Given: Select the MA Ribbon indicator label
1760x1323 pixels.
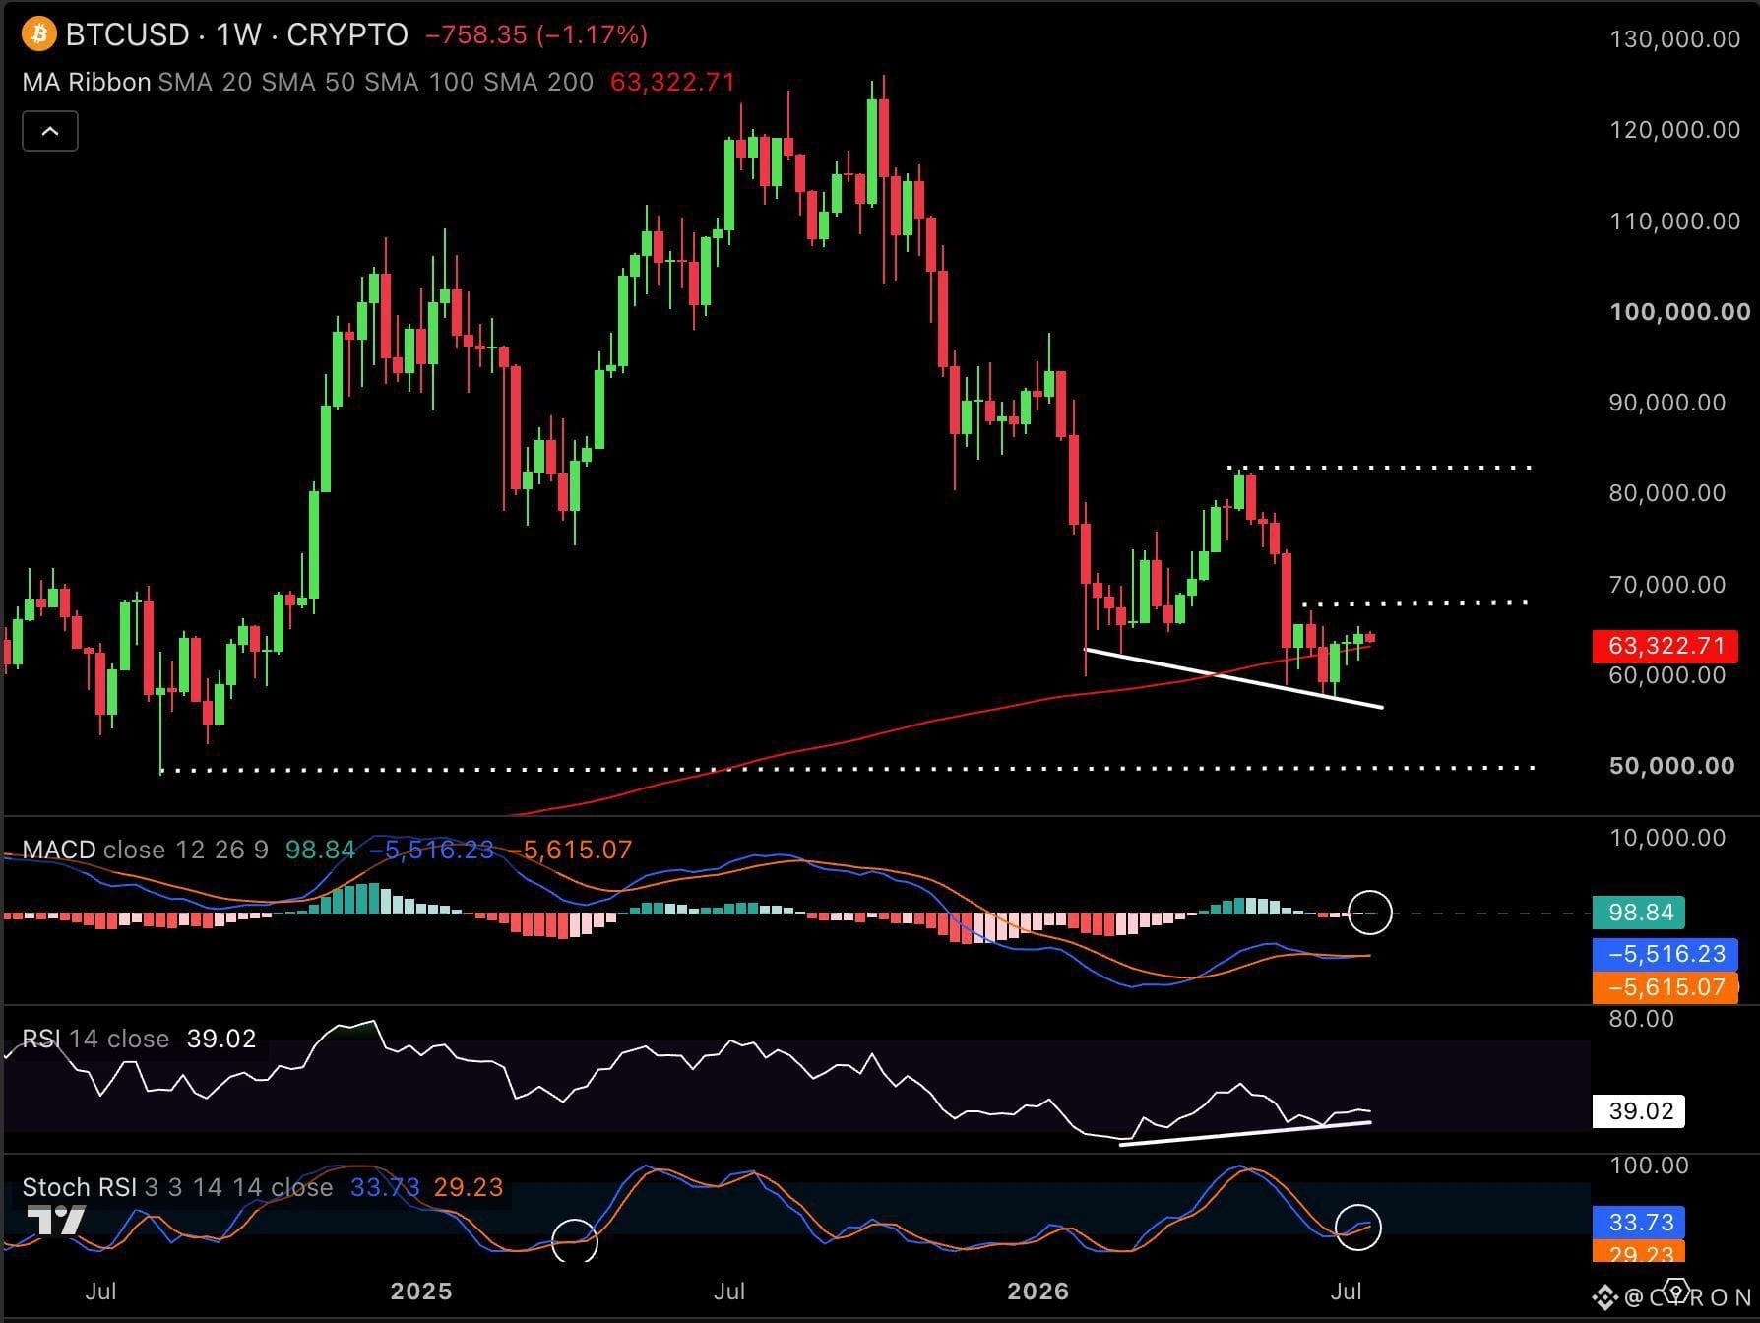Looking at the screenshot, I should (x=87, y=82).
